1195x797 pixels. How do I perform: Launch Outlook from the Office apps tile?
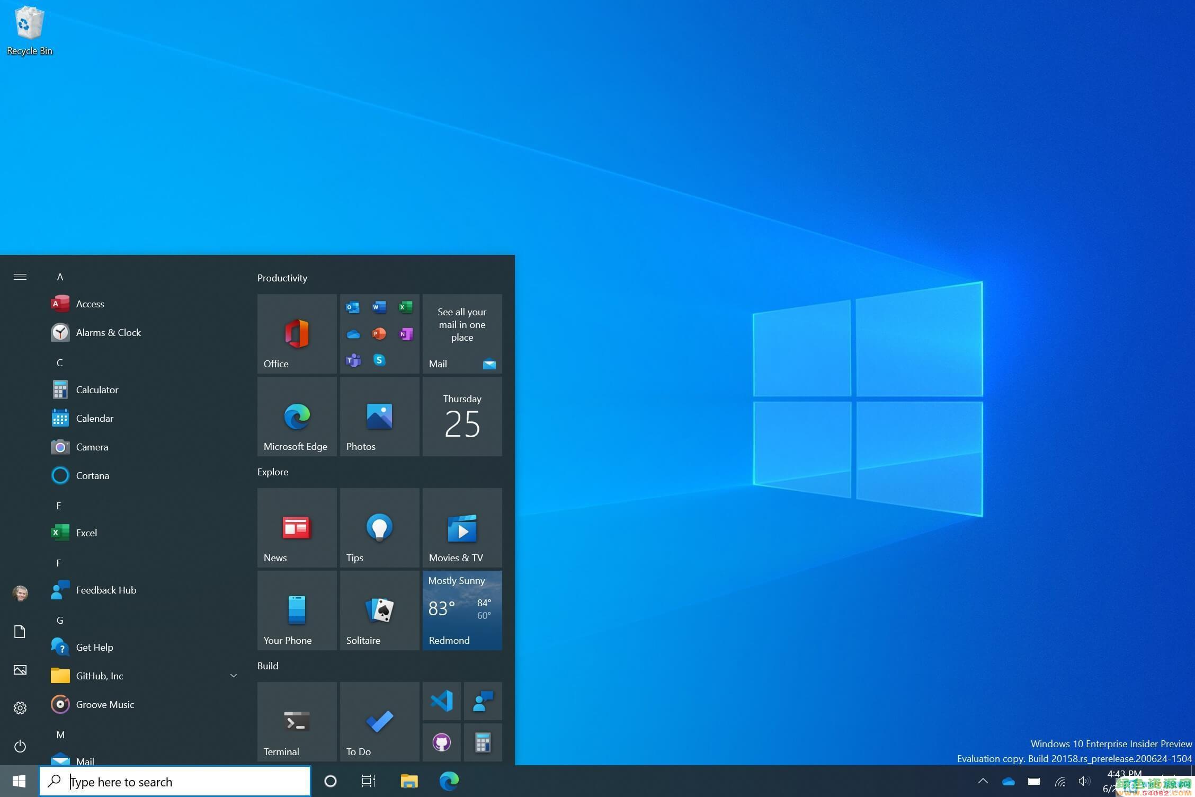tap(353, 307)
